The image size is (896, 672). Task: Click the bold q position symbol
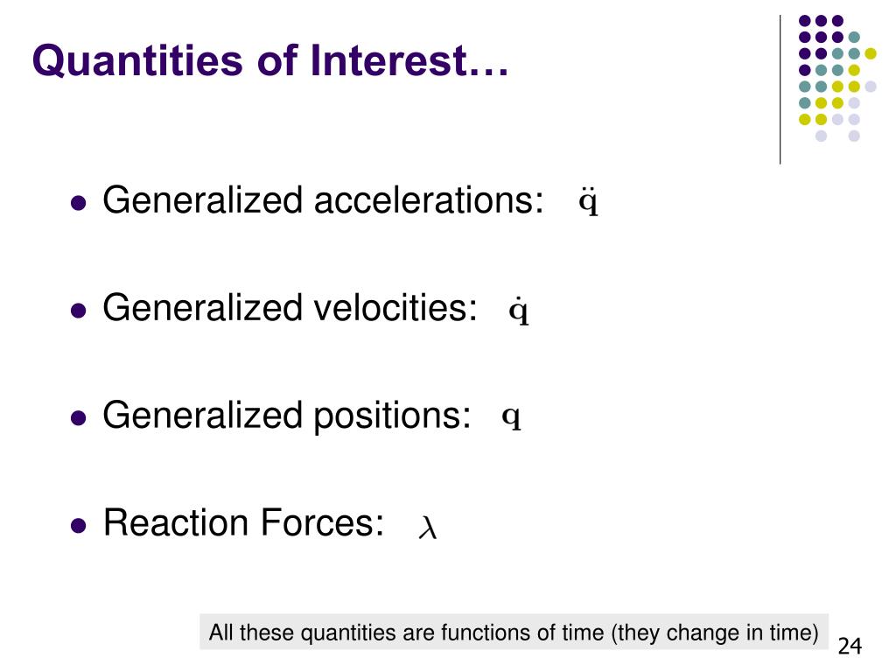511,417
